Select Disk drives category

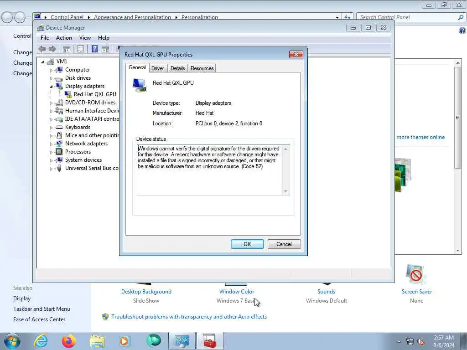(x=78, y=77)
